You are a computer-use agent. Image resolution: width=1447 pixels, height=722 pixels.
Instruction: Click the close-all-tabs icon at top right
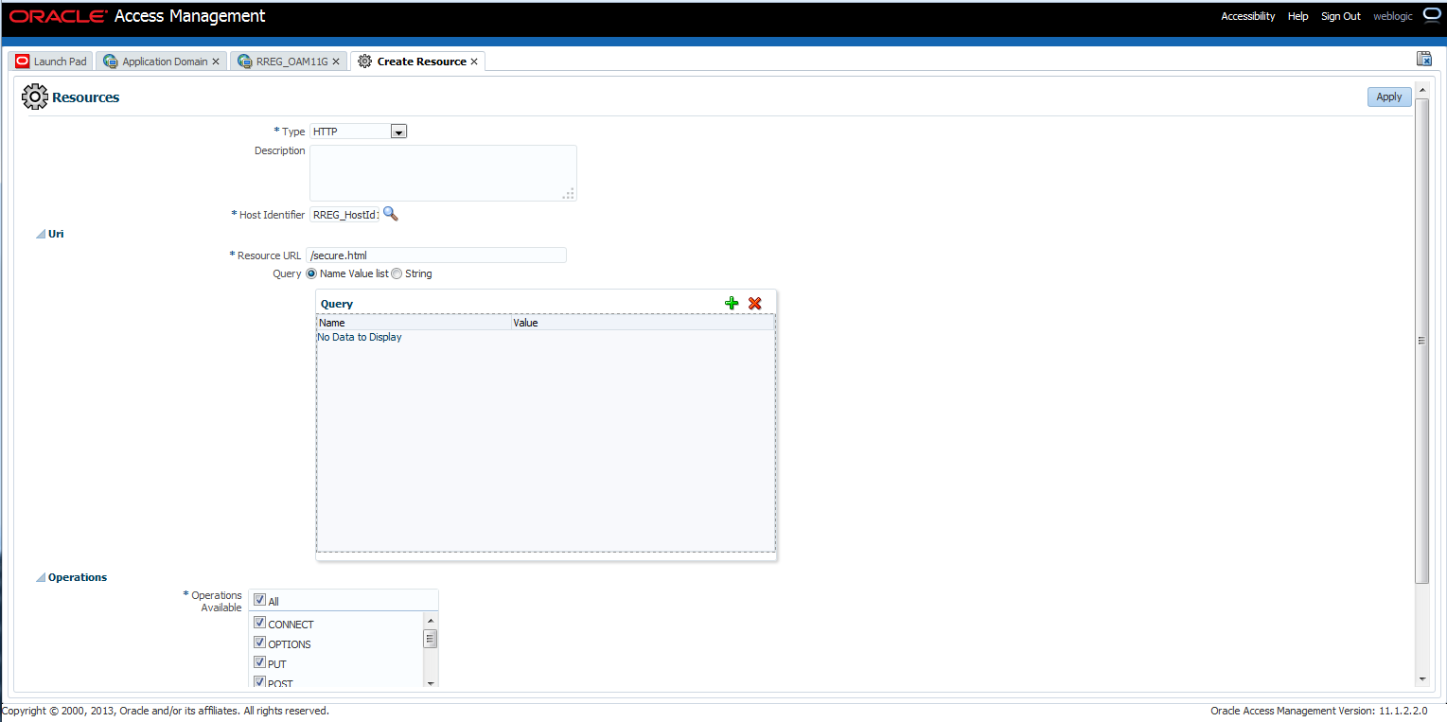coord(1423,59)
